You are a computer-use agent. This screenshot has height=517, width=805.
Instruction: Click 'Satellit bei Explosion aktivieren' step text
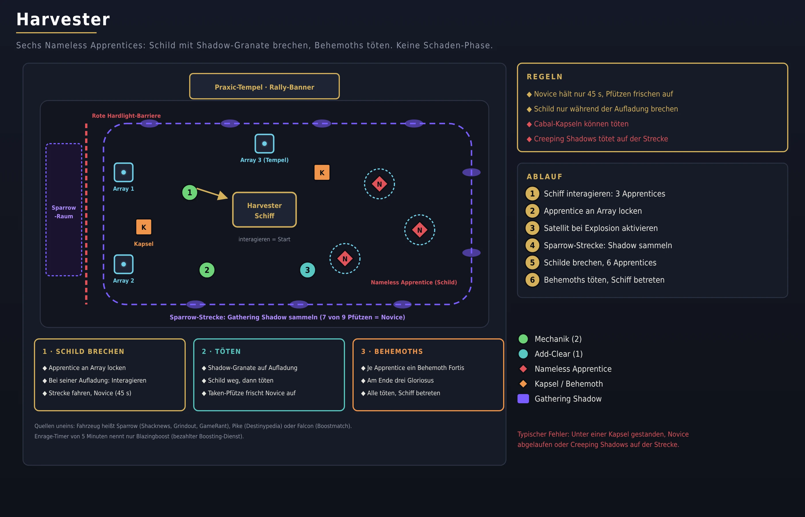pyautogui.click(x=601, y=228)
